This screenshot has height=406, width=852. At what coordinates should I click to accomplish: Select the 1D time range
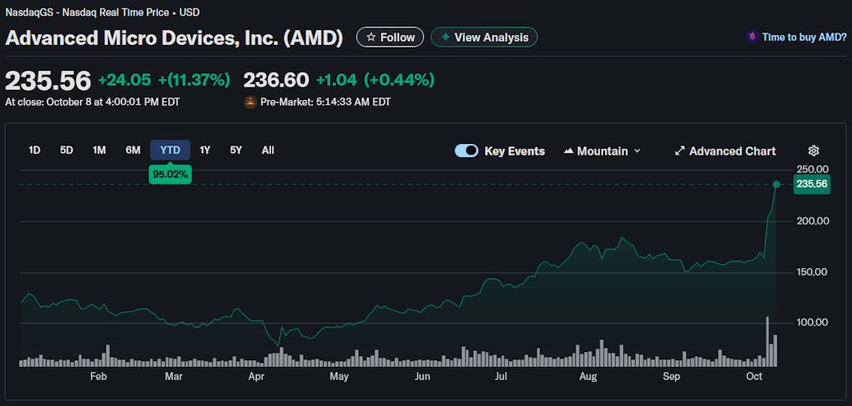pos(34,150)
